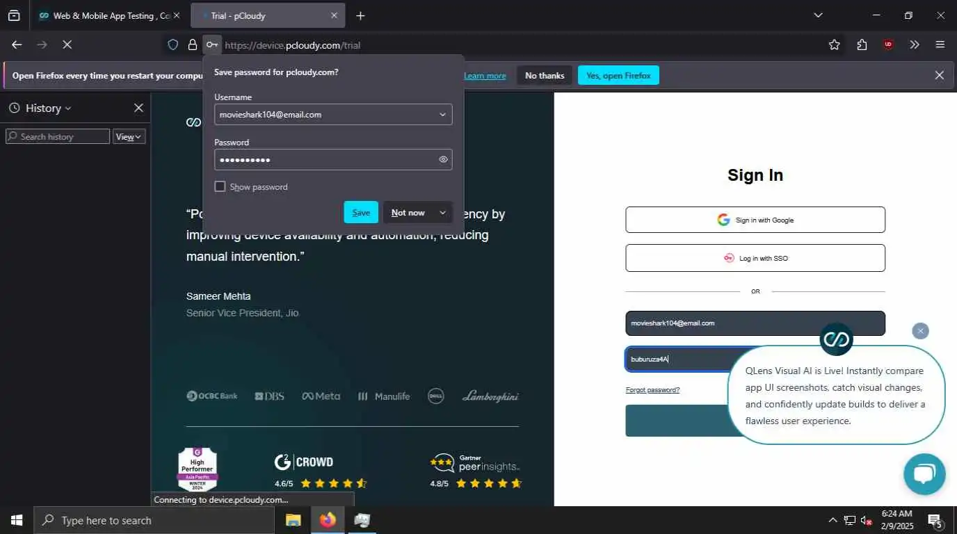This screenshot has width=957, height=534.
Task: Click the network tray icon
Action: point(850,520)
